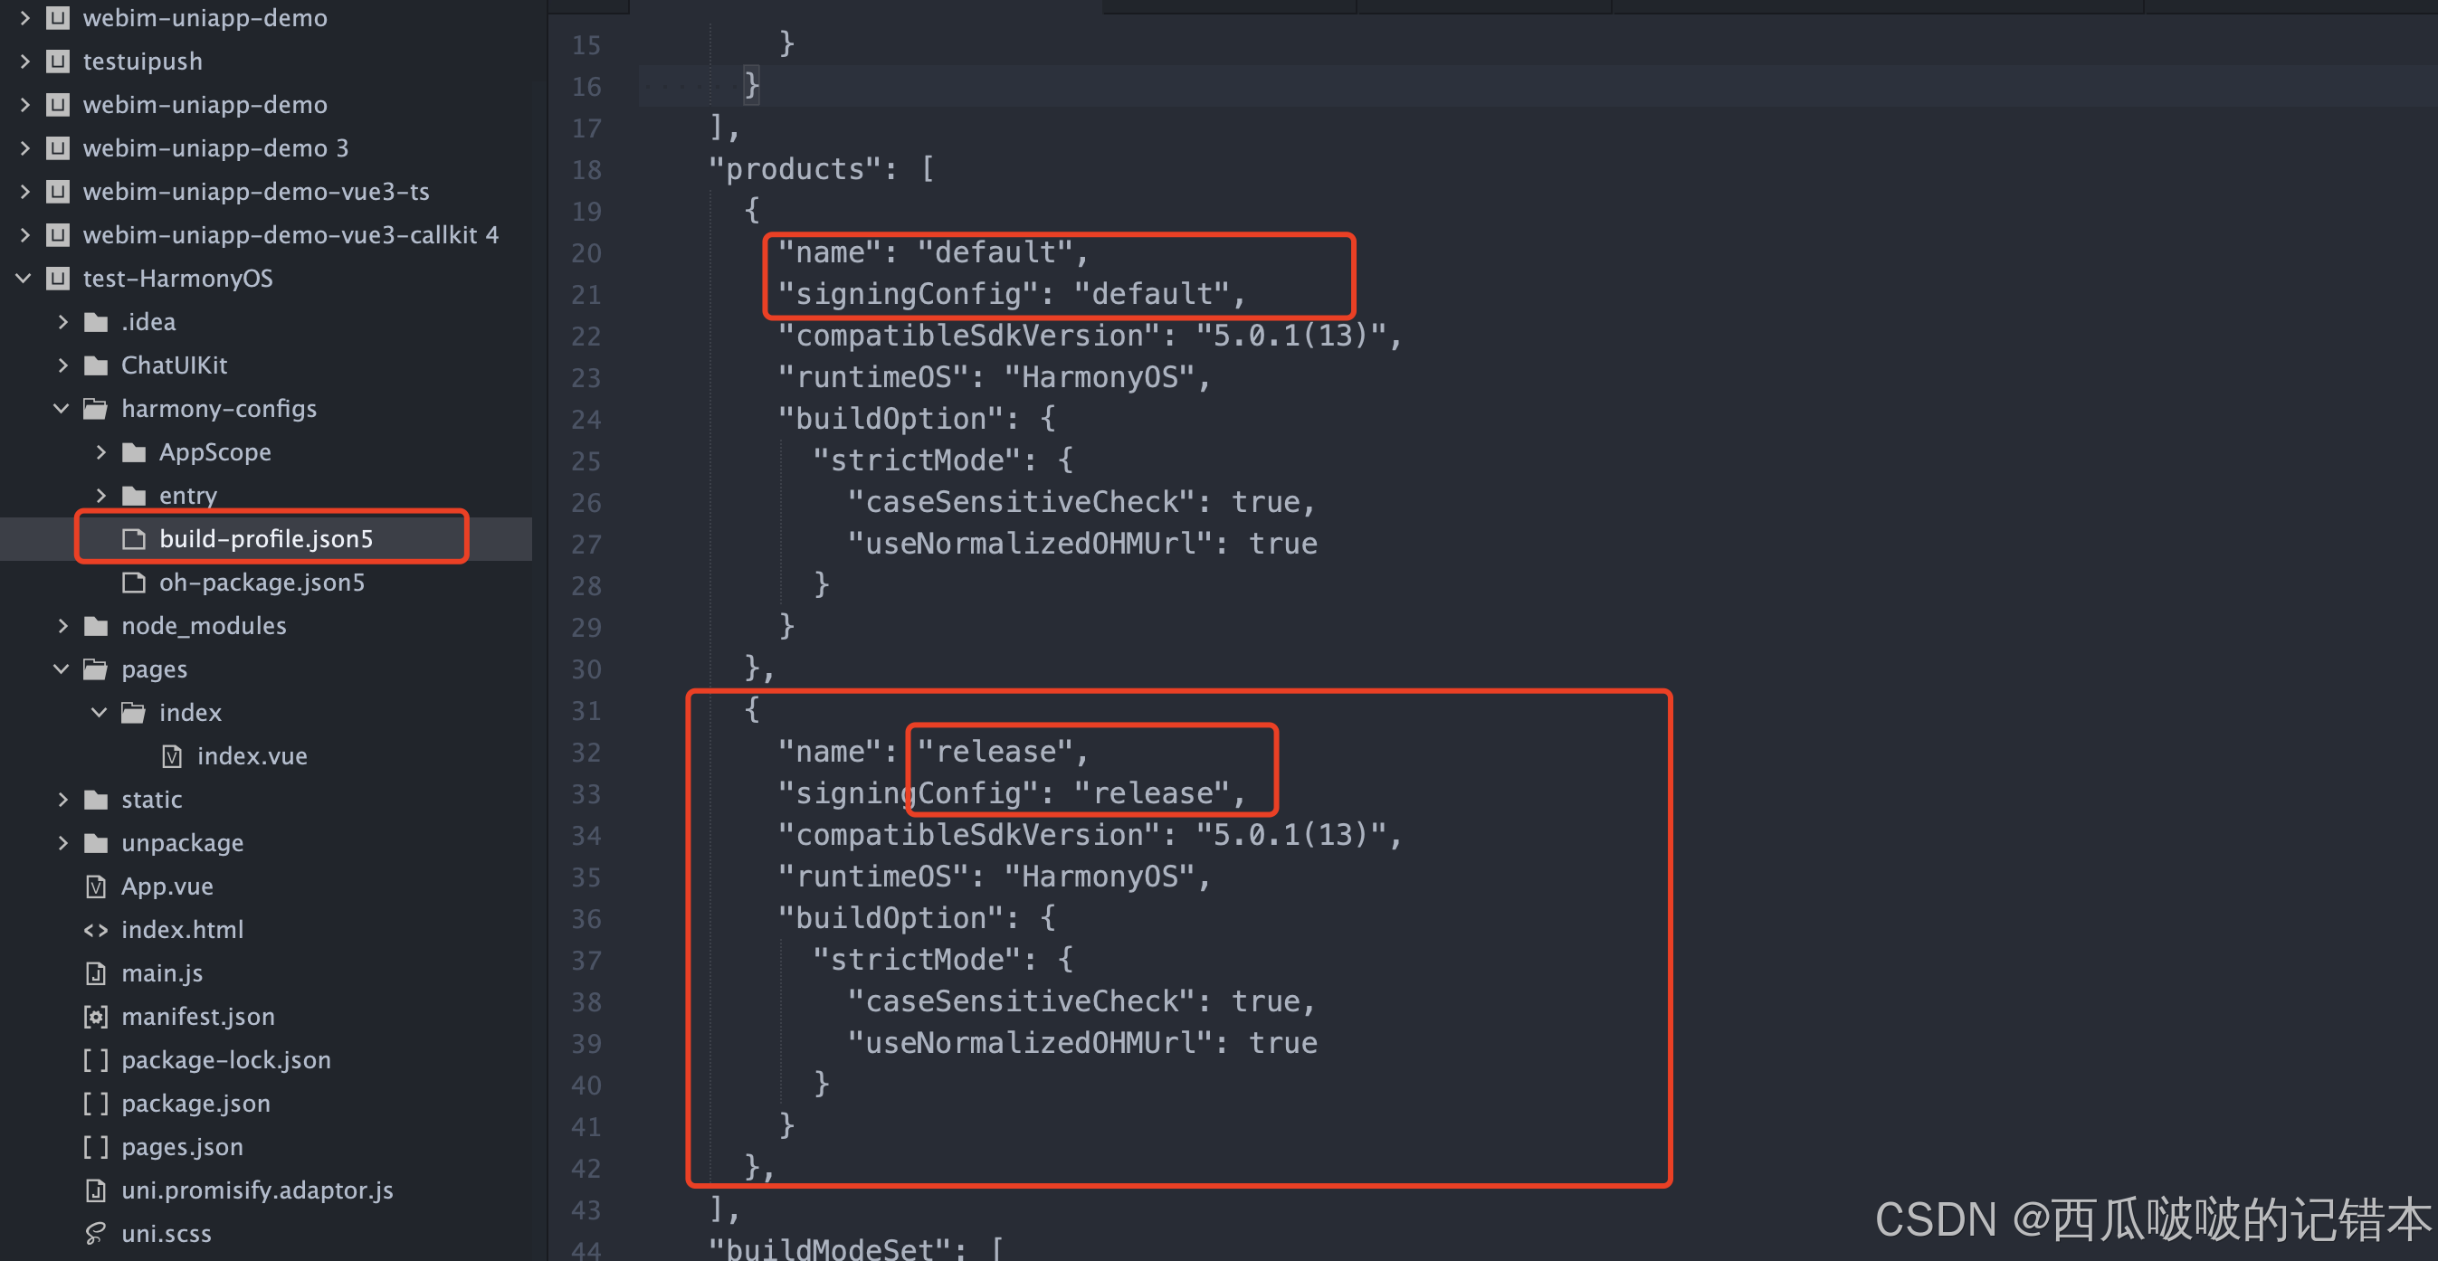Screen dimensions: 2438x1261
Task: Click the test-HarmonyOS project icon
Action: [58, 278]
